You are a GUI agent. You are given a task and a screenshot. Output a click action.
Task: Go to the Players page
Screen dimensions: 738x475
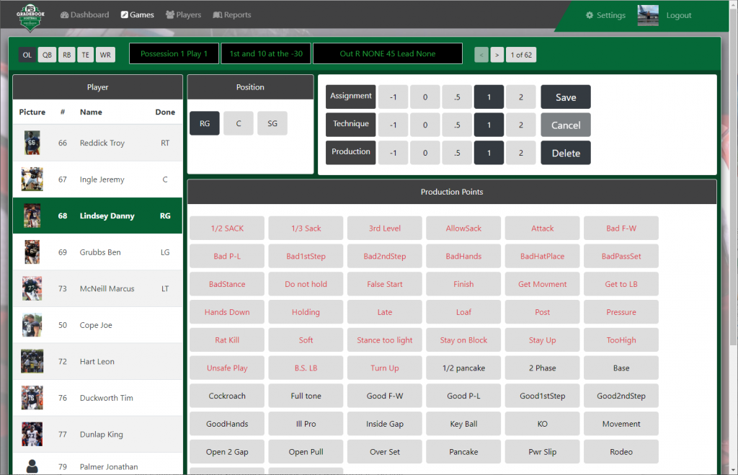(x=184, y=14)
